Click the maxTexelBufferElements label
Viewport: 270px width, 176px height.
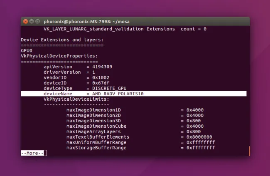coord(98,137)
